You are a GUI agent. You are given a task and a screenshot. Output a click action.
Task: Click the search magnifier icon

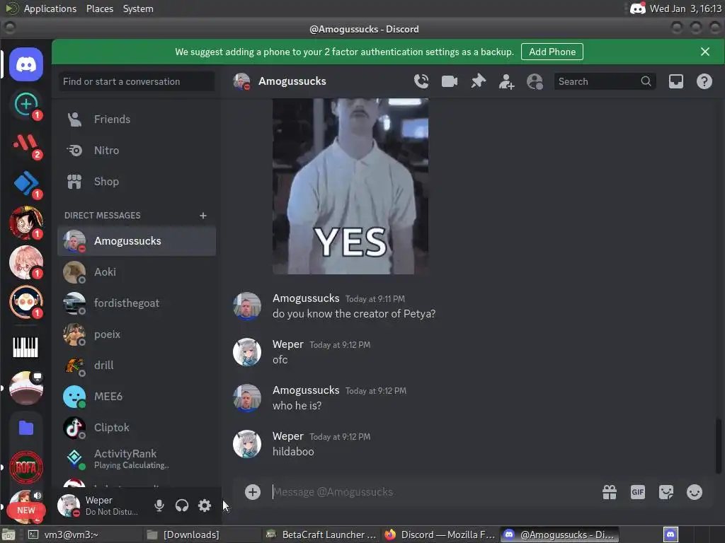point(646,81)
